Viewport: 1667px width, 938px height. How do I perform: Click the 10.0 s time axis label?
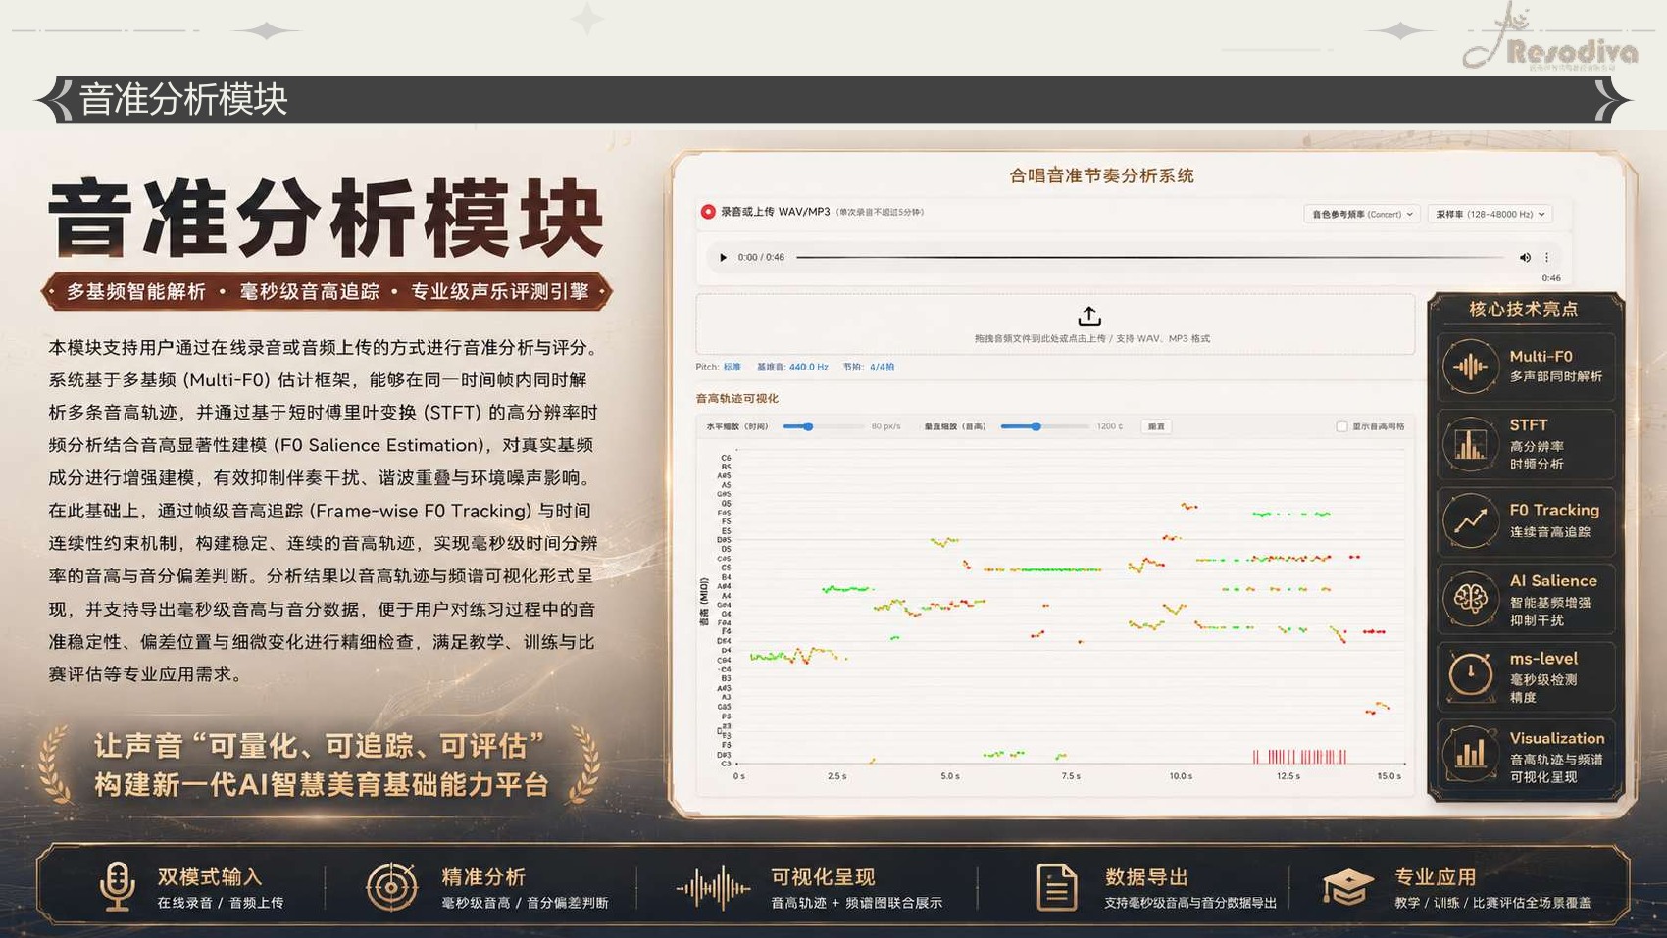[x=1181, y=776]
